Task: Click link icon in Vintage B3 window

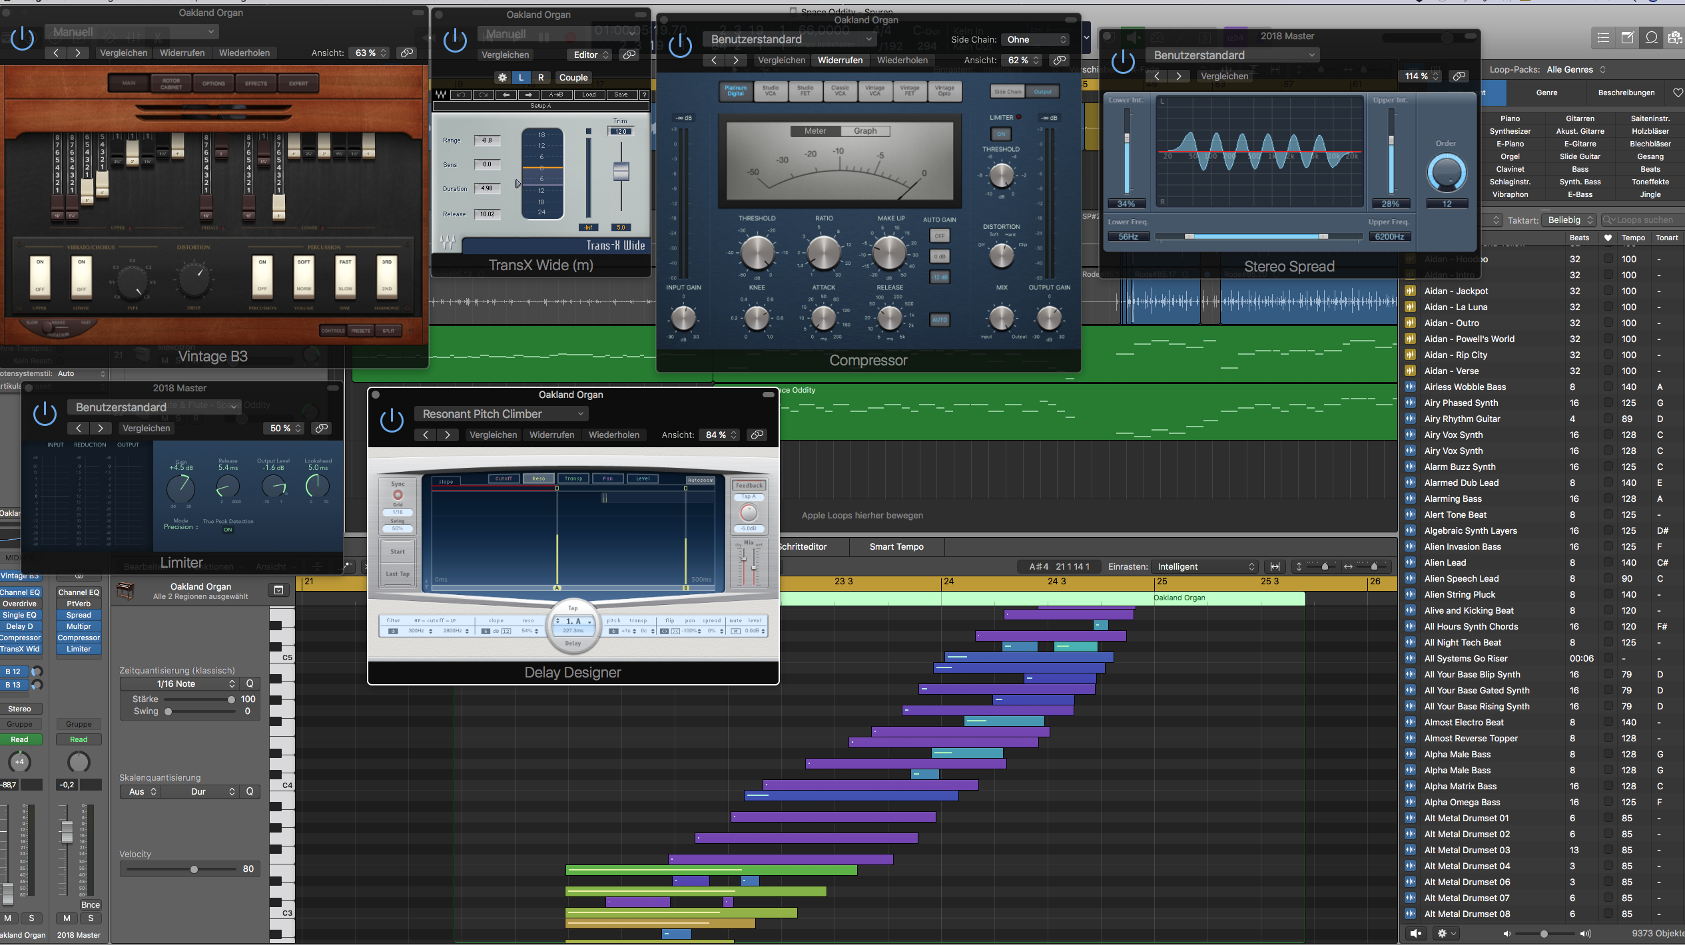Action: 406,53
